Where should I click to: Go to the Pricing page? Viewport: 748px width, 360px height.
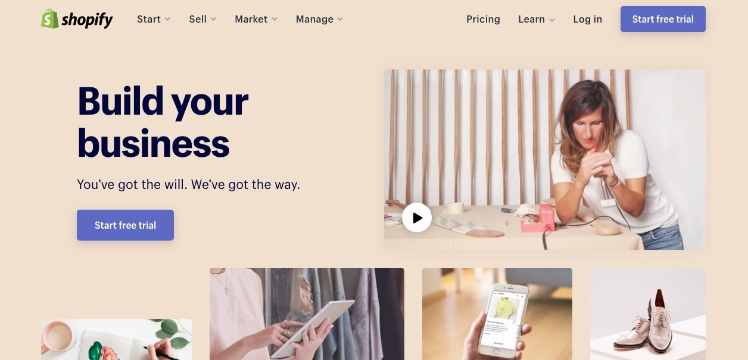pyautogui.click(x=483, y=19)
